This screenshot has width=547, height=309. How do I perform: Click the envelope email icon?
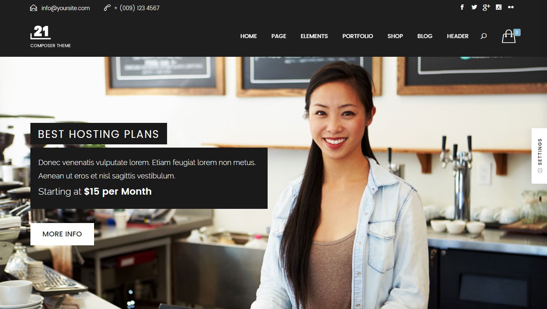(x=34, y=8)
